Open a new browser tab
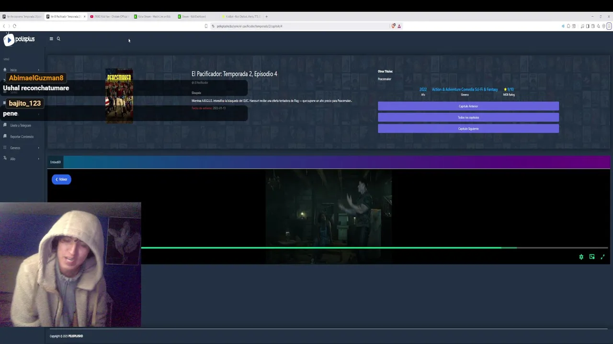613x344 pixels. click(266, 17)
